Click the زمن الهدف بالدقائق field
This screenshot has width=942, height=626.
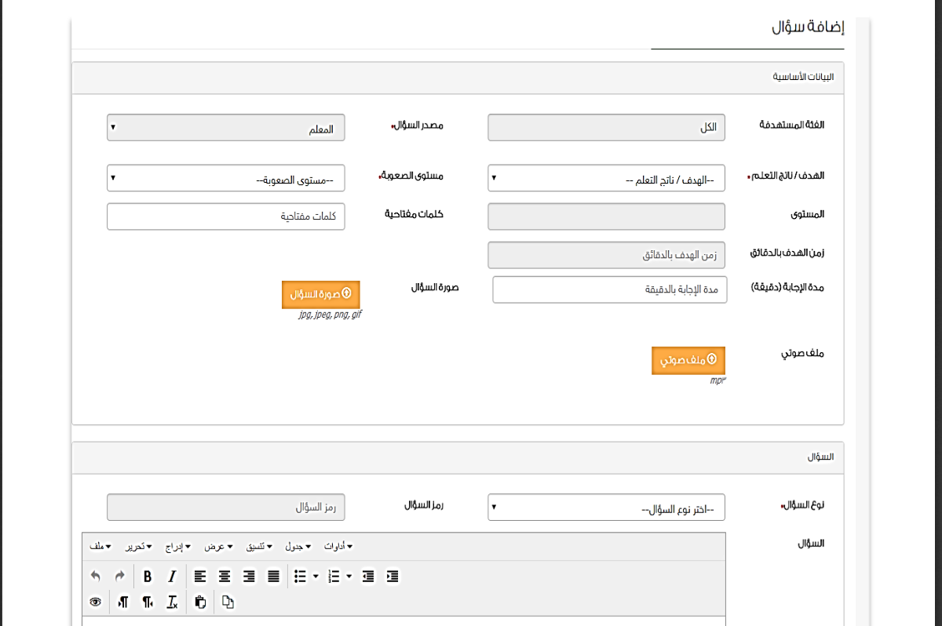pyautogui.click(x=607, y=255)
